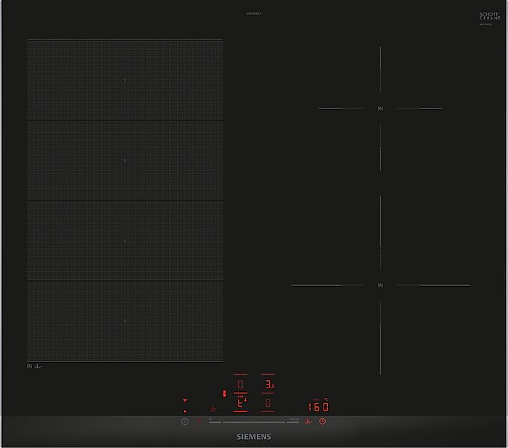The width and height of the screenshot is (508, 448).
Task: Tap the red Wi-Fi connectivity icon
Action: pyautogui.click(x=185, y=401)
